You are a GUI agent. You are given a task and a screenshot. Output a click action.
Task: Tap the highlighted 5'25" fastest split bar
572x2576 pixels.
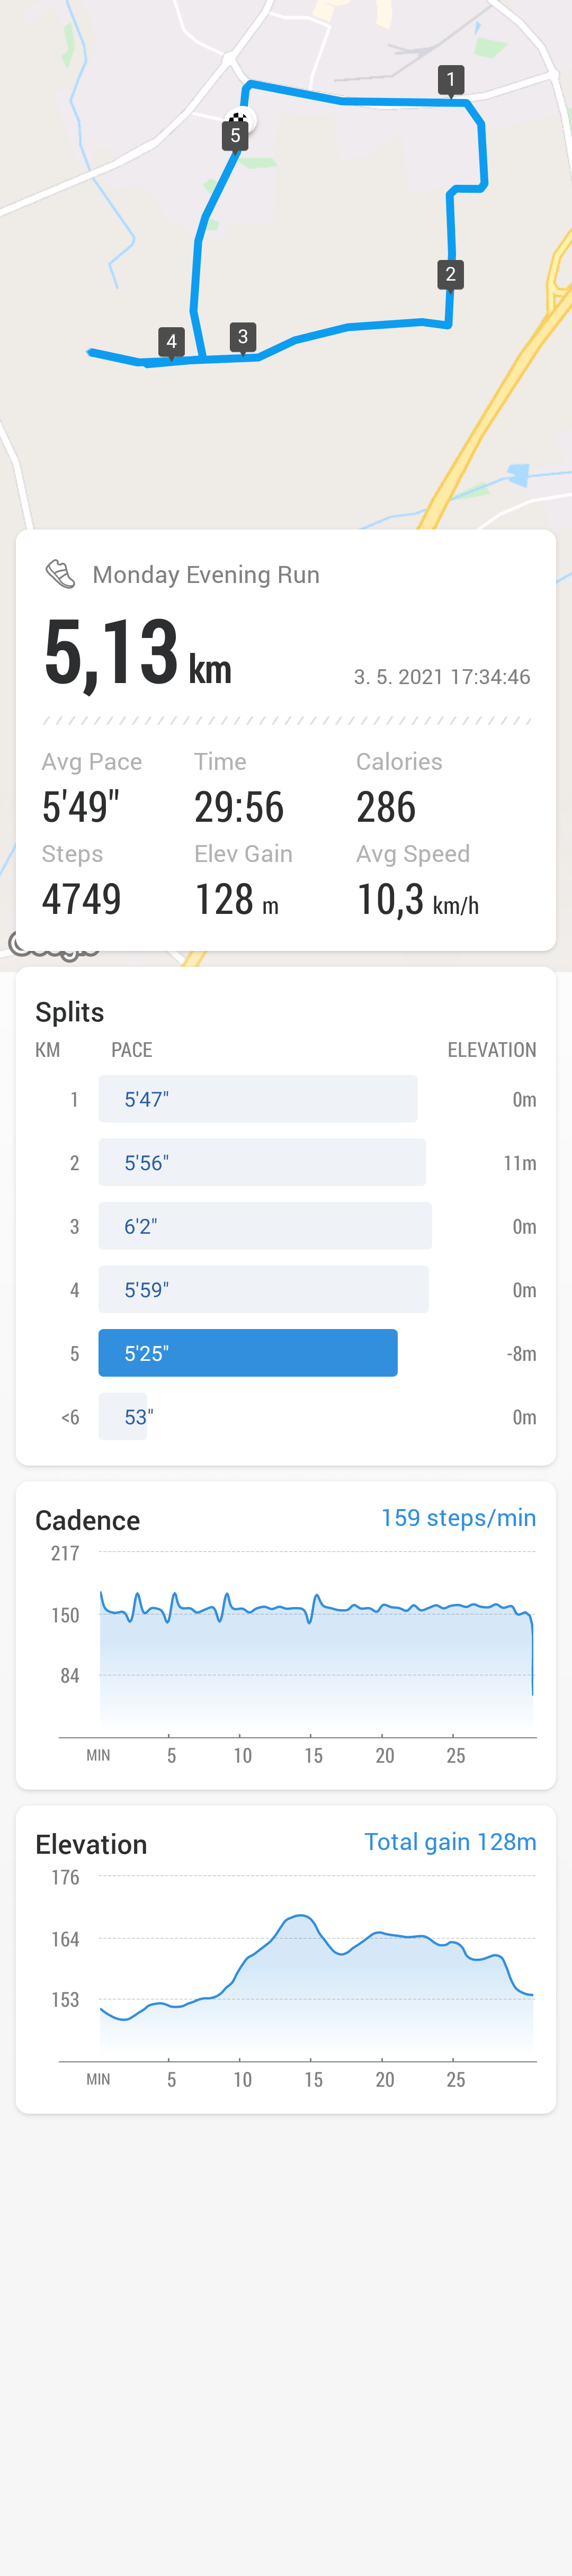coord(248,1353)
